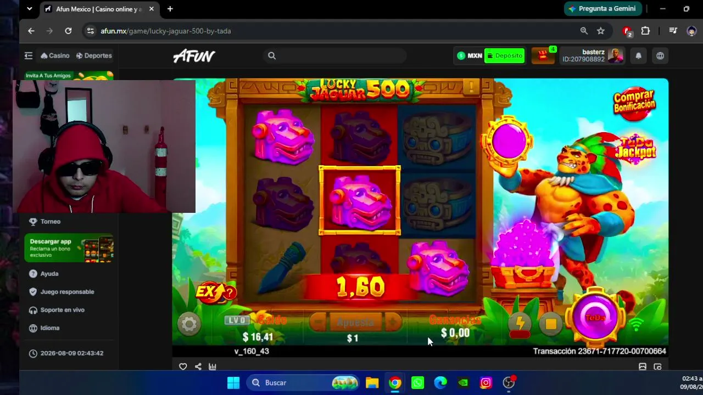Switch to the Casino tab

point(55,55)
